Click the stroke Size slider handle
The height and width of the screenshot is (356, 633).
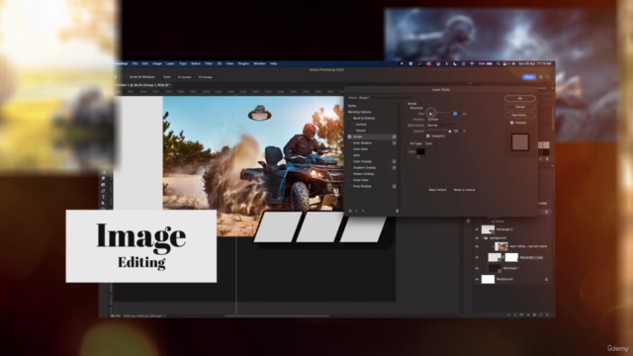pyautogui.click(x=431, y=114)
